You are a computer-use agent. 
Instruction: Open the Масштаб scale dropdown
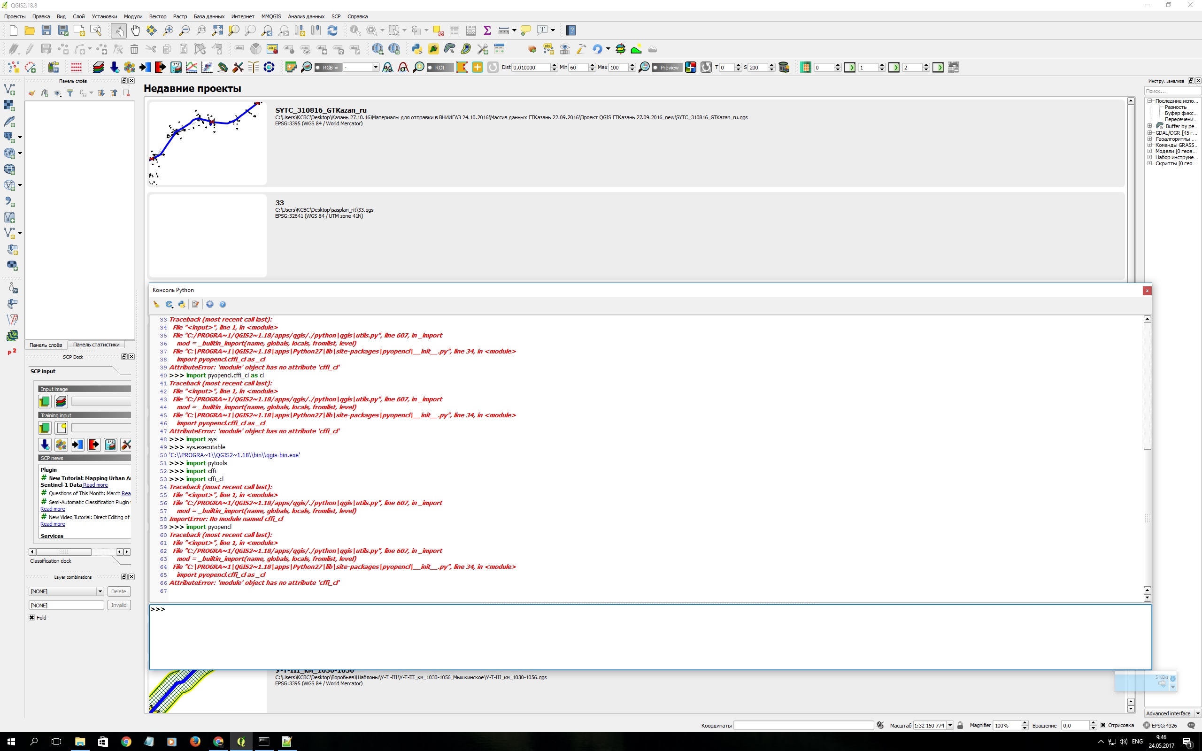click(950, 725)
